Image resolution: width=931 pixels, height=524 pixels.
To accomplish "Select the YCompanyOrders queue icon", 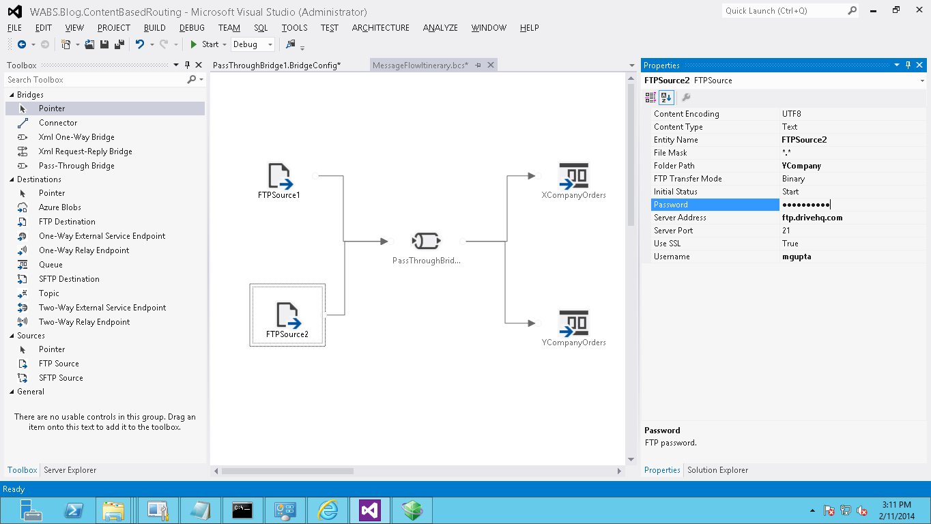I will point(573,323).
